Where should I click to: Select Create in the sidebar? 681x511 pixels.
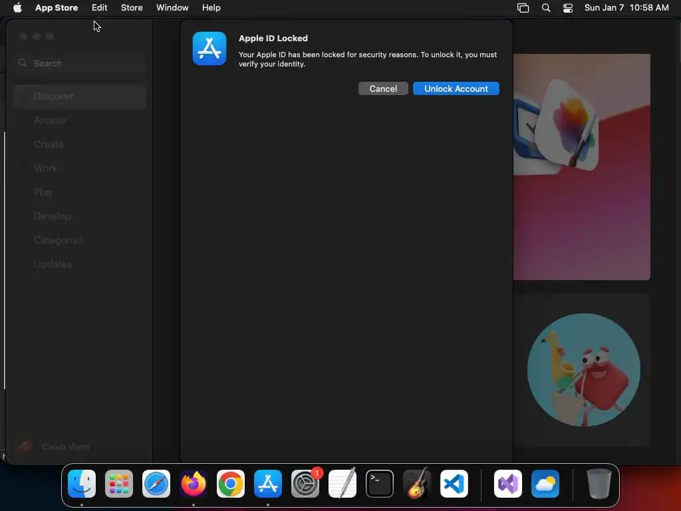[80, 144]
